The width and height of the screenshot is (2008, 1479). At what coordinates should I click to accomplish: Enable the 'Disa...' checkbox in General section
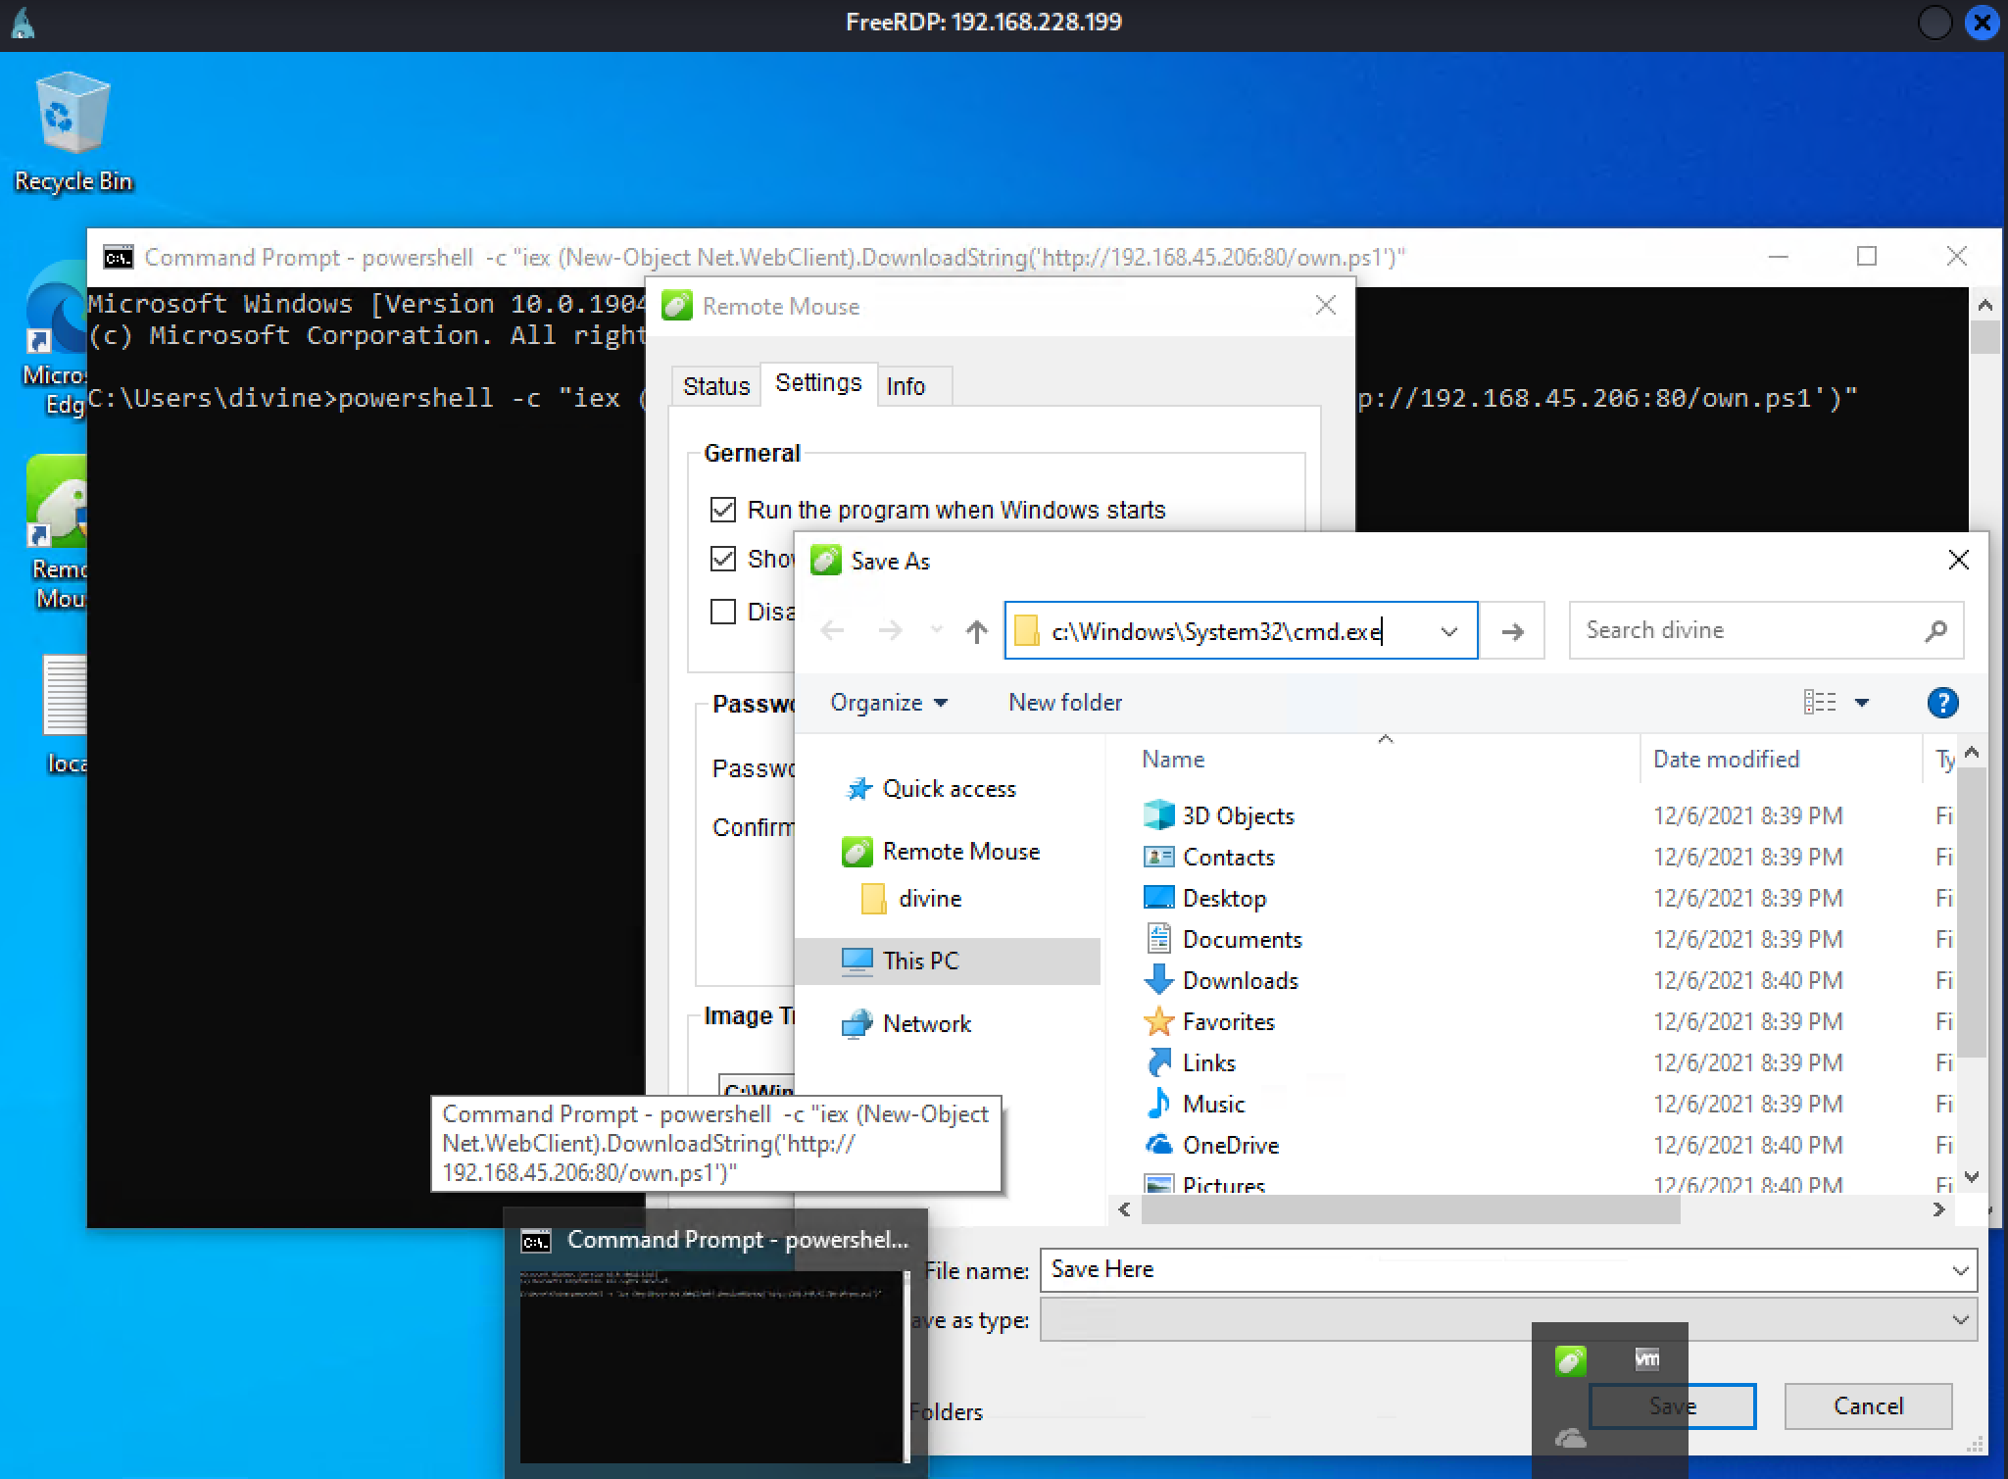[x=723, y=611]
